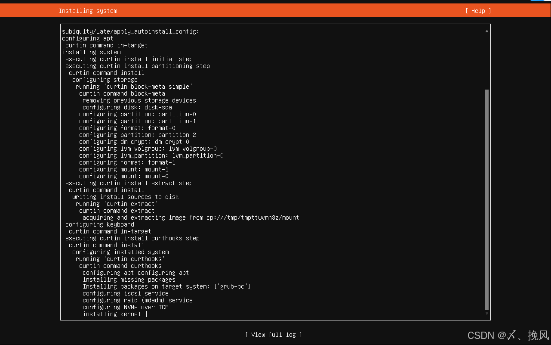Click the scrollbar down arrow
The height and width of the screenshot is (345, 551).
pyautogui.click(x=486, y=314)
